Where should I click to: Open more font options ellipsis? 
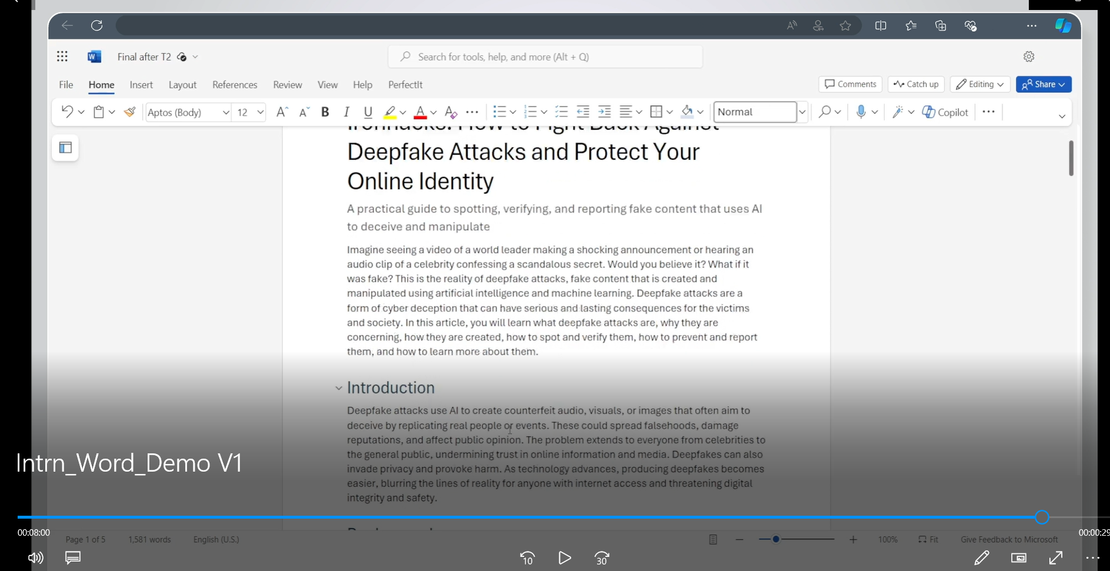tap(472, 112)
